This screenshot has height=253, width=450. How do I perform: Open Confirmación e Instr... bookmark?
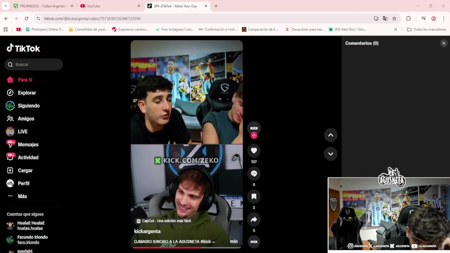218,30
